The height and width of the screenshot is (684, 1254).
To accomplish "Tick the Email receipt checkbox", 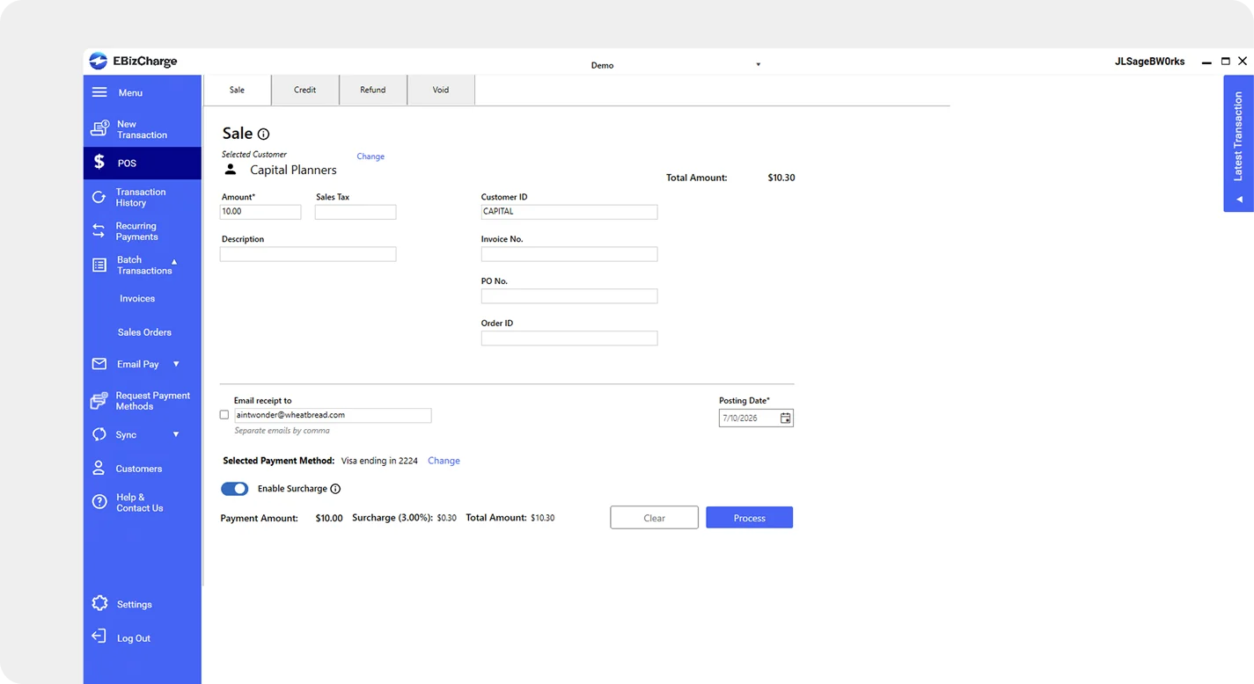I will coord(224,415).
